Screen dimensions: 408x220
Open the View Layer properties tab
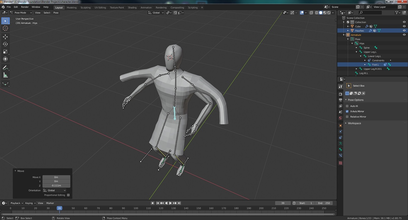point(341,106)
